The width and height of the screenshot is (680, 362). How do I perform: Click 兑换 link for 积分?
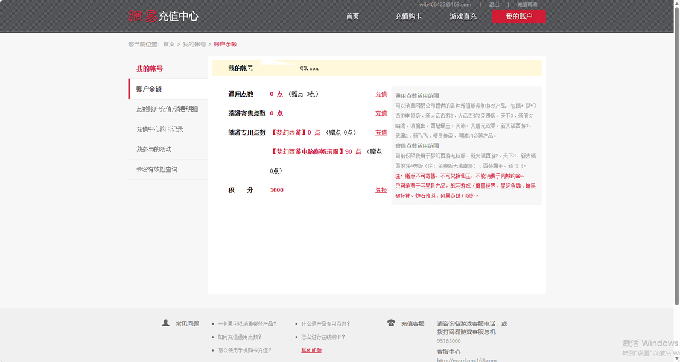[381, 190]
